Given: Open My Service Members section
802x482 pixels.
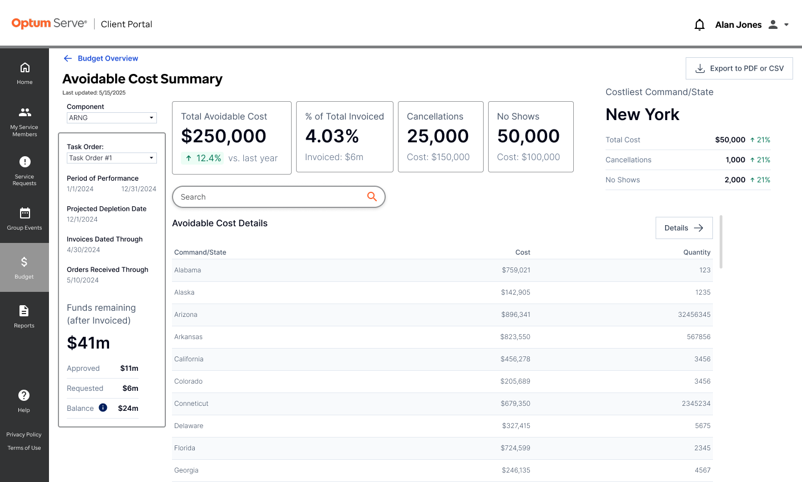Looking at the screenshot, I should 24,122.
